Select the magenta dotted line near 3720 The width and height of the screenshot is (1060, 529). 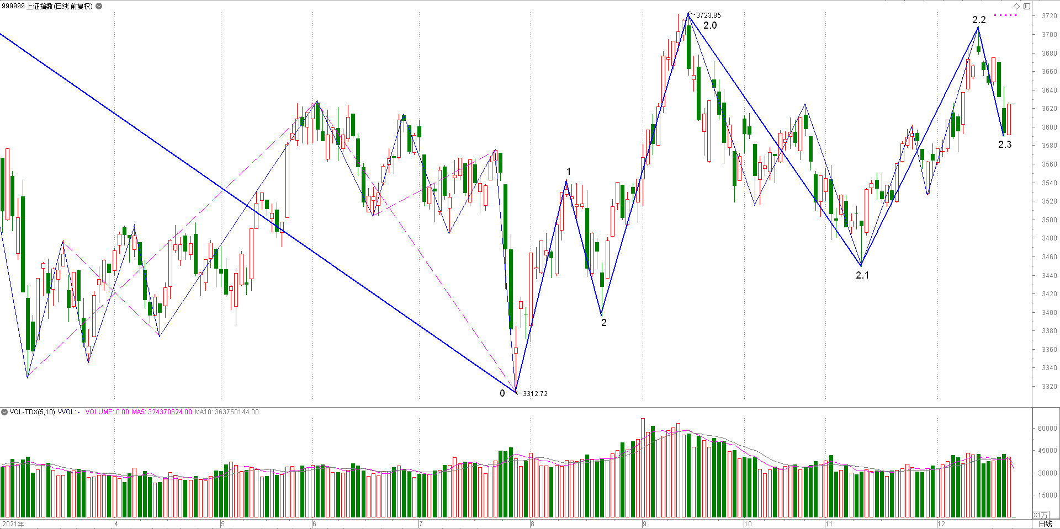(1005, 15)
